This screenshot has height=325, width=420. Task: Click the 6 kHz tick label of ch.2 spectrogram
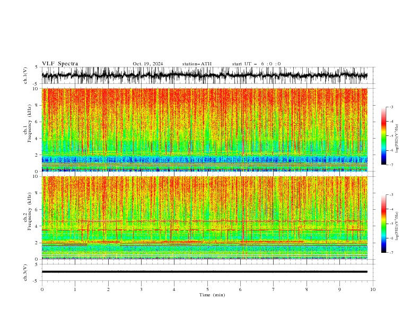(37, 209)
